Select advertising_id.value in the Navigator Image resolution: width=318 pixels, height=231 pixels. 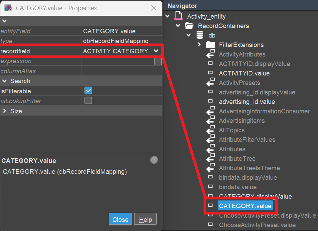[247, 102]
